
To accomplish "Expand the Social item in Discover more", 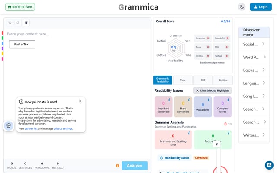I will pos(254,44).
